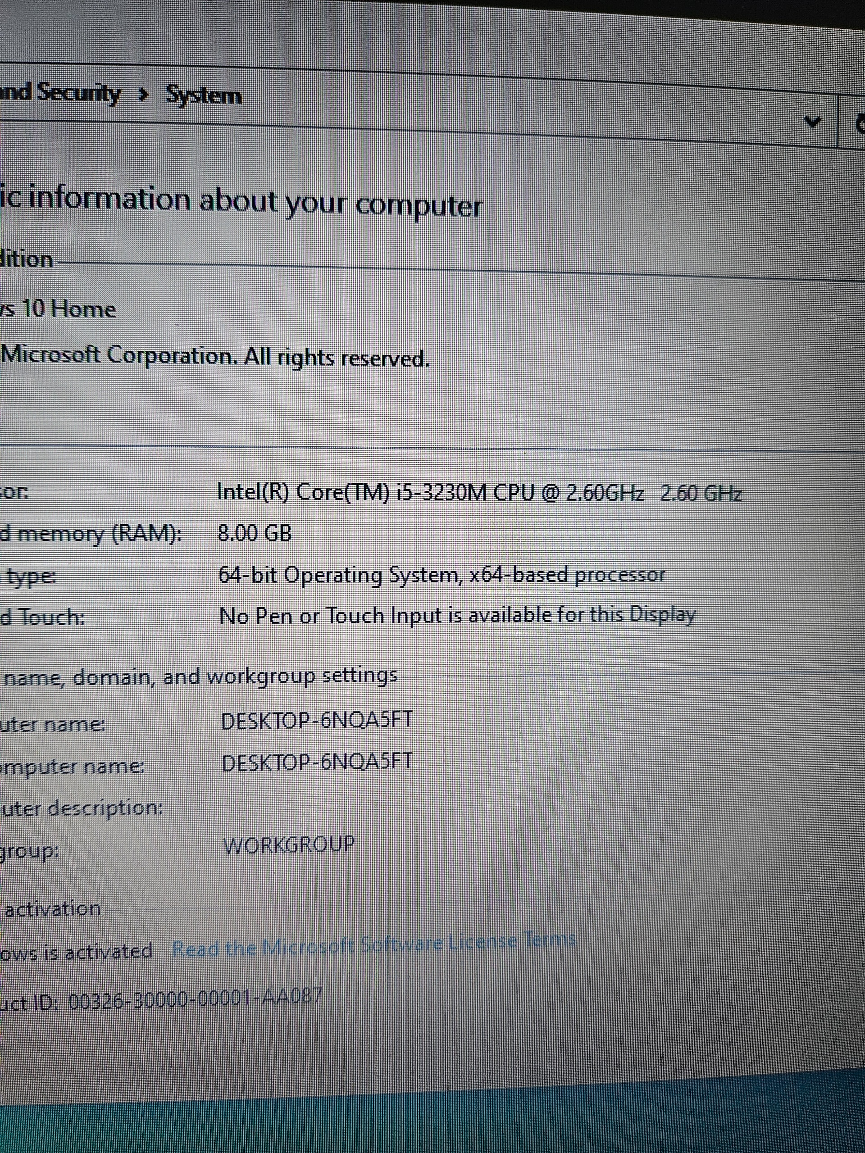Select the 8.00 GB memory value
The image size is (865, 1153).
(255, 533)
